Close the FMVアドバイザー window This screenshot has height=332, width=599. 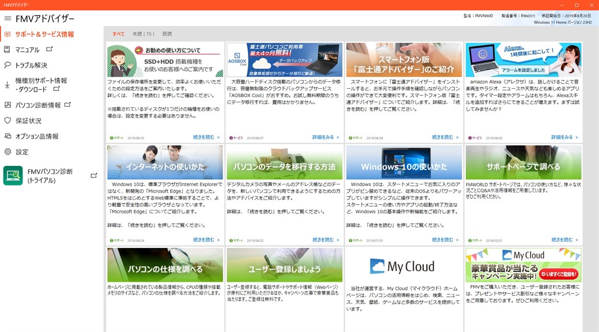tap(592, 5)
